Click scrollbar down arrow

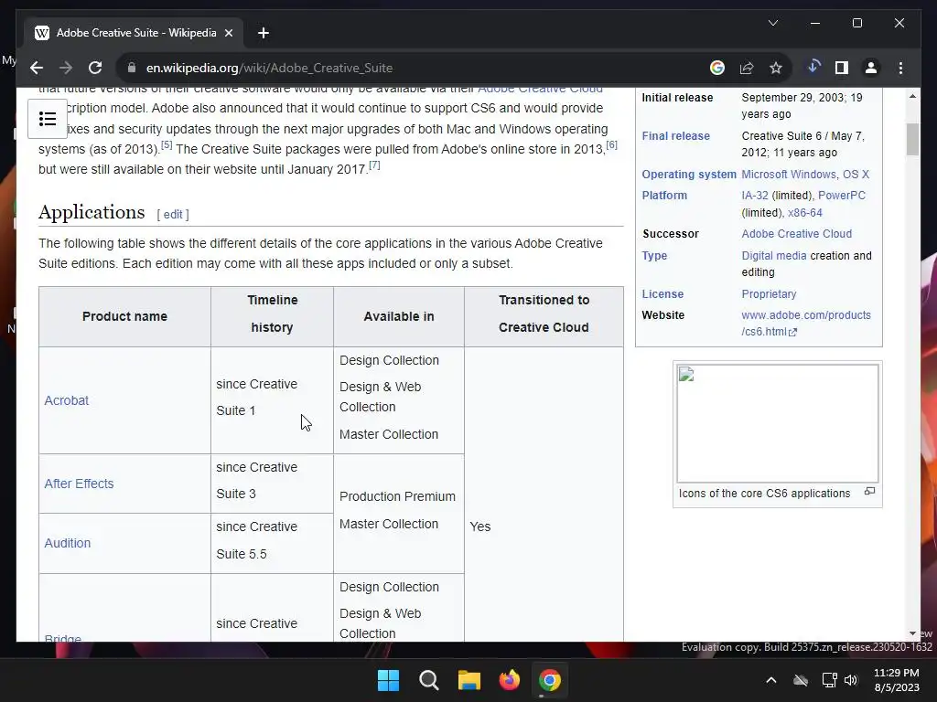tap(912, 633)
